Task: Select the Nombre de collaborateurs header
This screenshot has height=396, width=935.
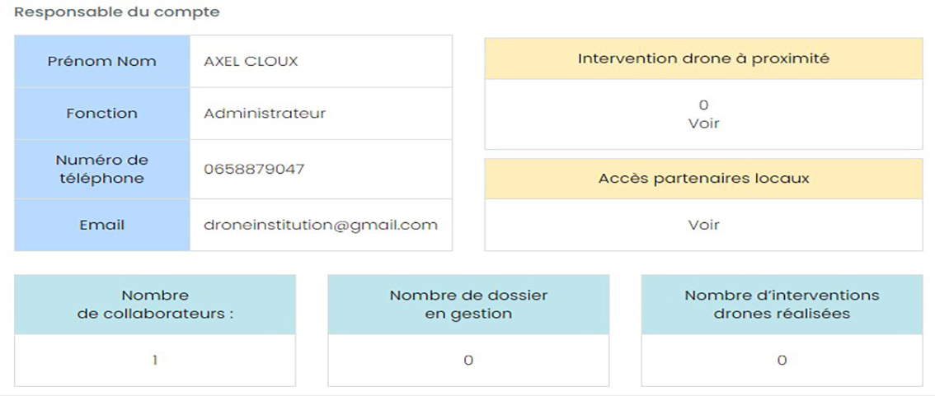Action: (155, 305)
